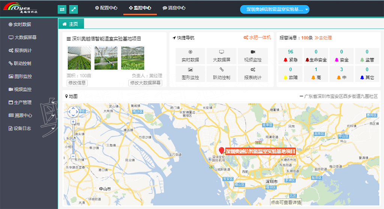Open 报表统计 quick navigation tile
The height and width of the screenshot is (209, 384).
[252, 74]
